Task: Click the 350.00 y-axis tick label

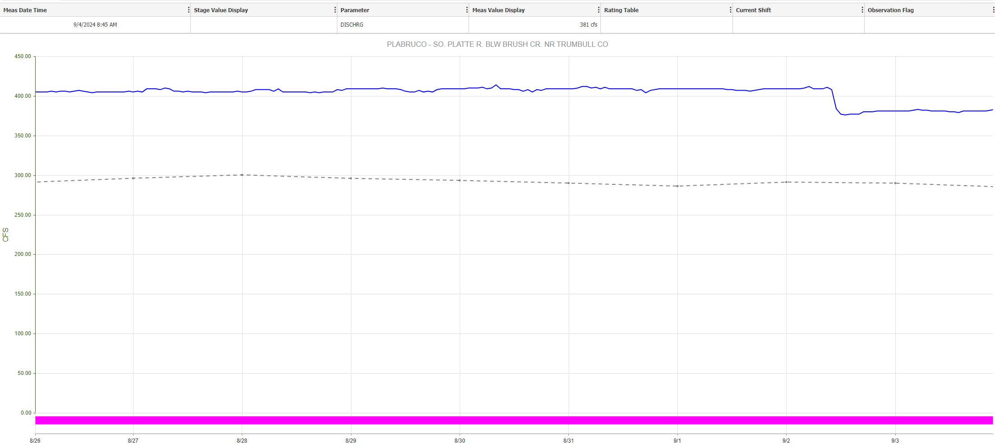Action: tap(23, 136)
